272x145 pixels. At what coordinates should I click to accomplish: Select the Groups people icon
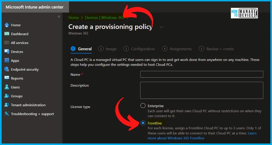pyautogui.click(x=7, y=96)
